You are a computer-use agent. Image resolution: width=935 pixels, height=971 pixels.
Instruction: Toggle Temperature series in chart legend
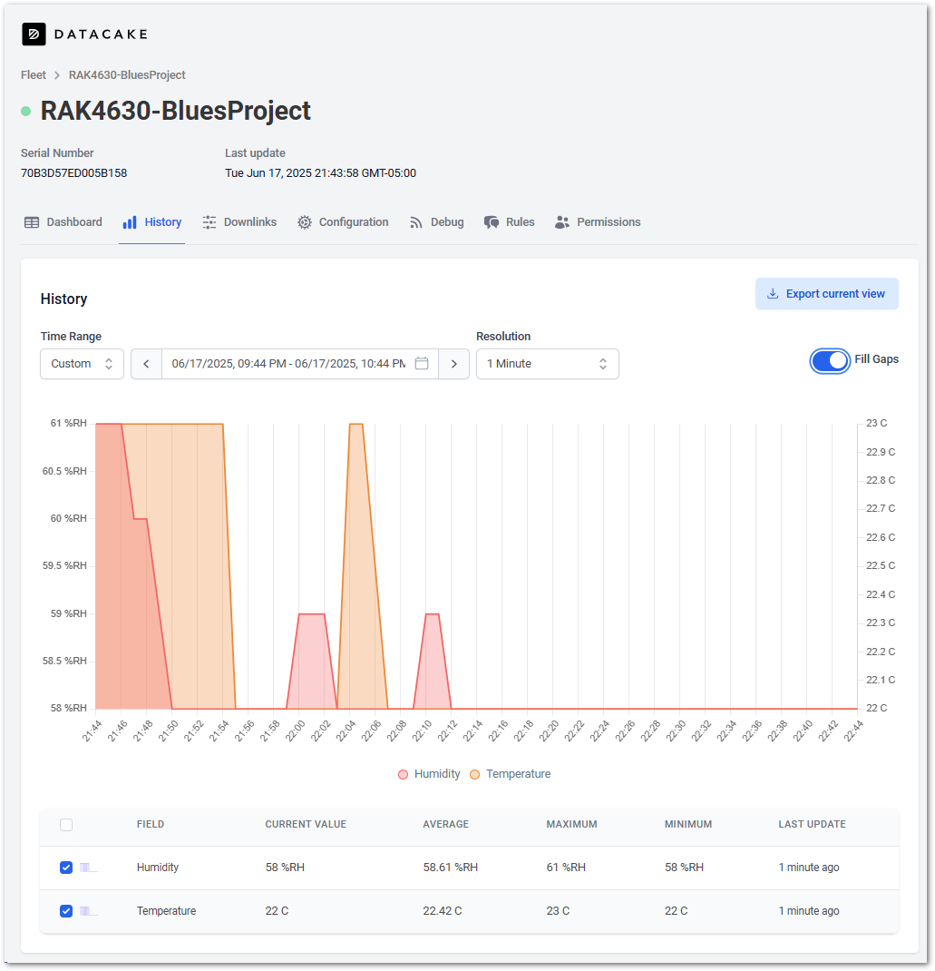pos(511,774)
